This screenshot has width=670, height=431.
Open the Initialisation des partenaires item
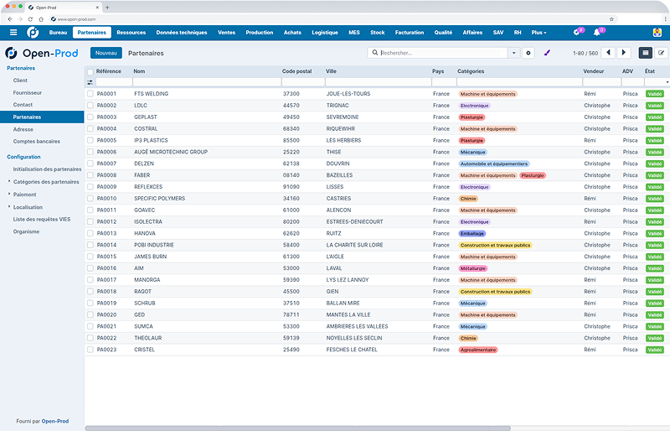(x=47, y=169)
